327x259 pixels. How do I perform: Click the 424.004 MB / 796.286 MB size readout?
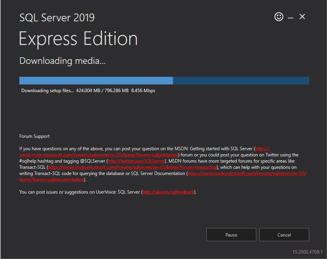(102, 91)
